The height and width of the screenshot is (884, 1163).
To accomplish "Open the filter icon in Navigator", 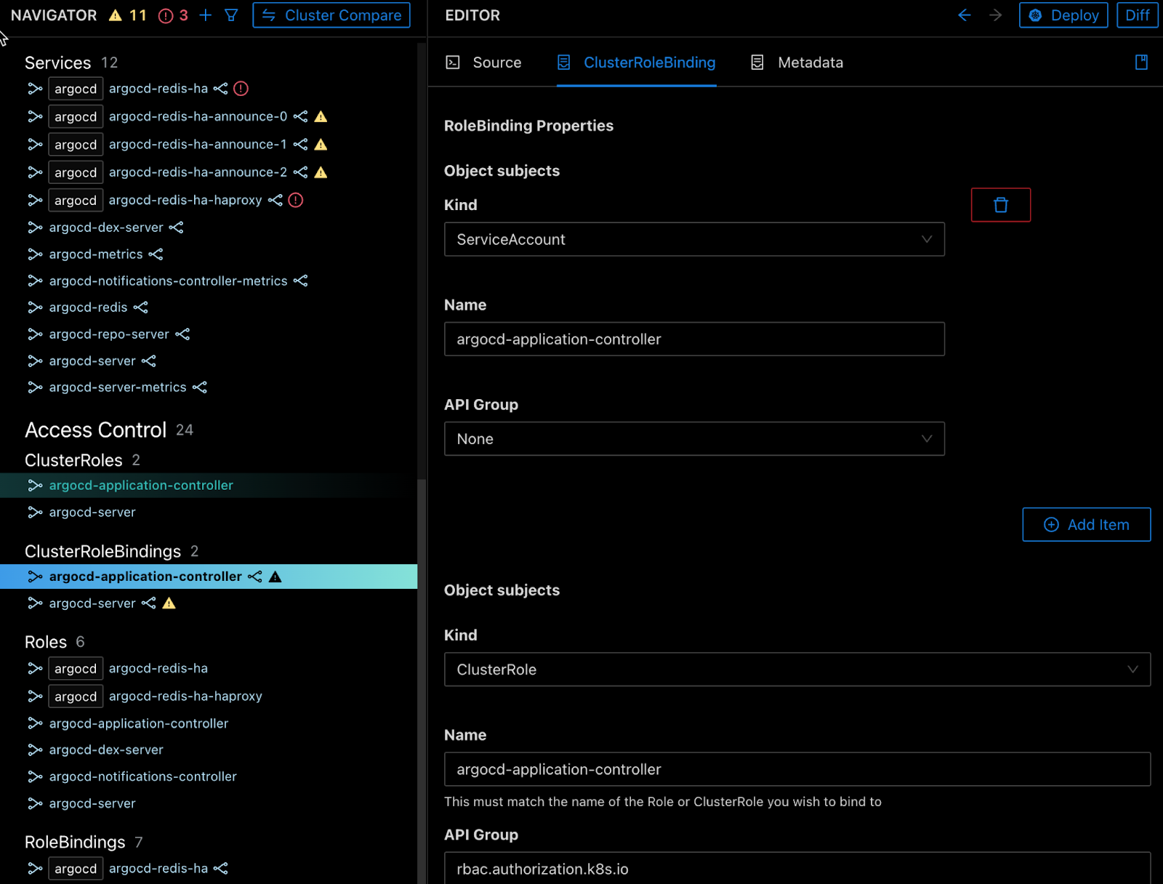I will (231, 15).
